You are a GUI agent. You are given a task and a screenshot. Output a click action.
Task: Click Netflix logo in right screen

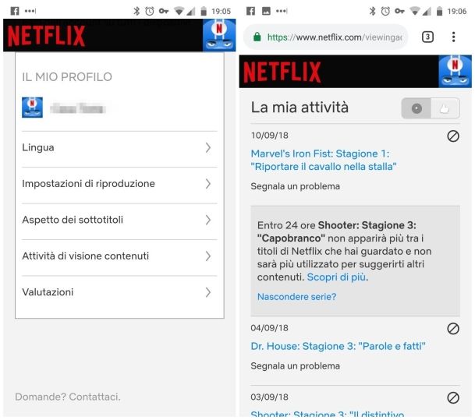pyautogui.click(x=282, y=72)
